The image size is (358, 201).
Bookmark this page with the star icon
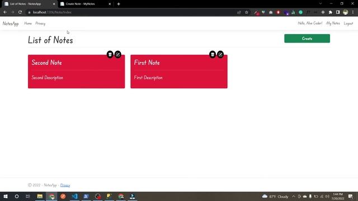click(x=247, y=12)
